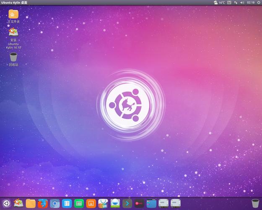262x210 pixels.
Task: Click the Ubuntu Kylin 桌面 panel title
Action: coord(14,3)
